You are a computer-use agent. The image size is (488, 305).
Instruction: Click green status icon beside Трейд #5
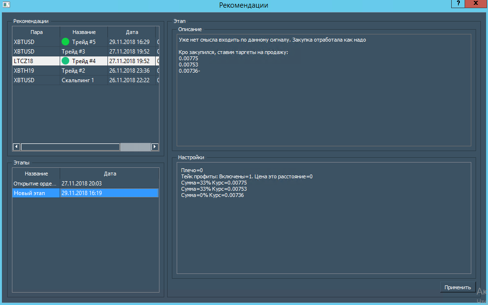(65, 42)
